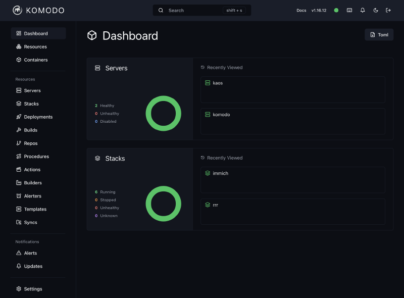Open keyboard shortcuts via keyboard icon
The height and width of the screenshot is (298, 404).
pos(349,10)
